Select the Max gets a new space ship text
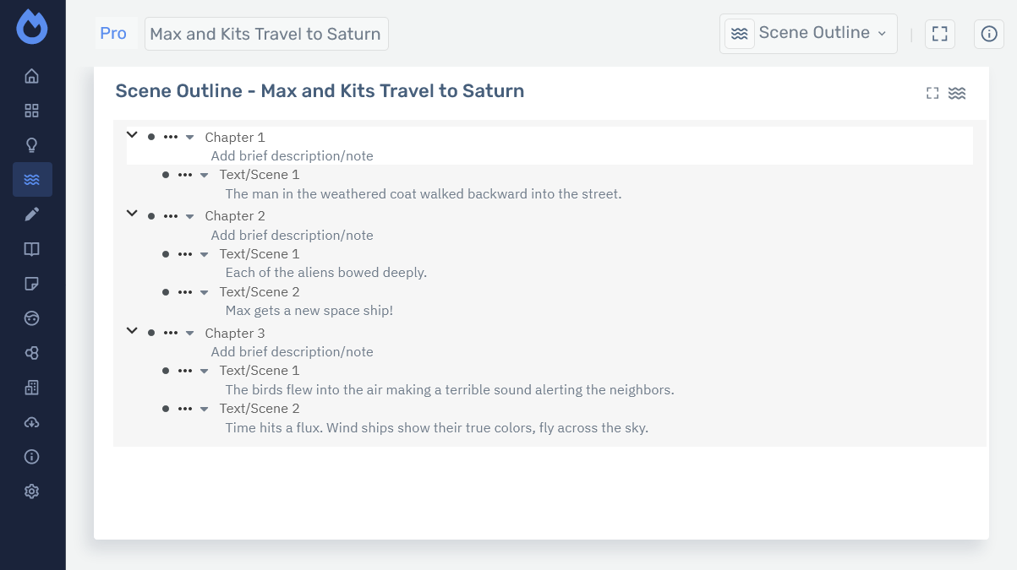 point(309,311)
